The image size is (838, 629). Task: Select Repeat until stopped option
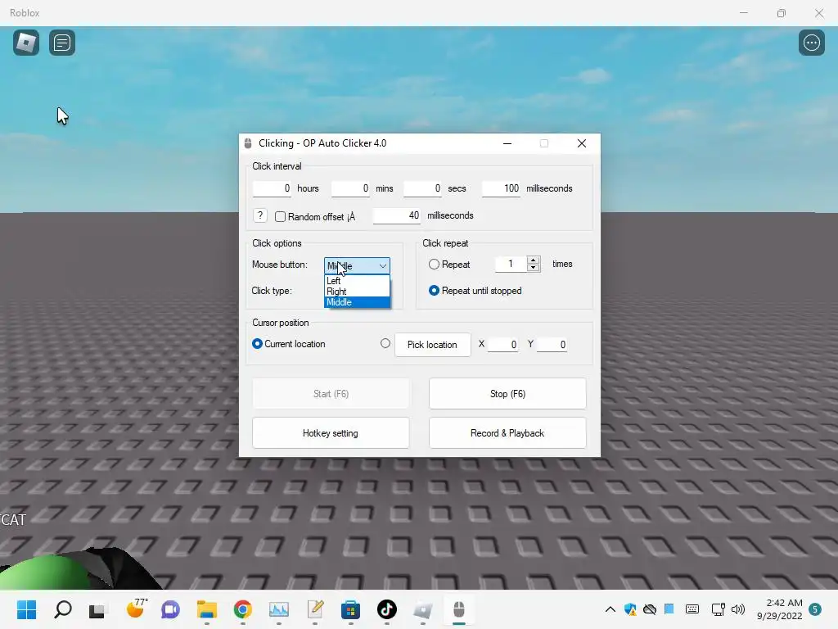[x=434, y=291]
